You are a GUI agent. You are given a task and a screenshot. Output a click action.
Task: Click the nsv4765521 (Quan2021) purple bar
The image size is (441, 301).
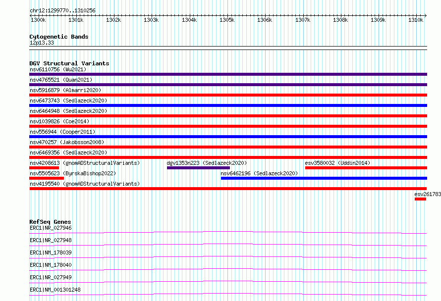click(x=228, y=85)
